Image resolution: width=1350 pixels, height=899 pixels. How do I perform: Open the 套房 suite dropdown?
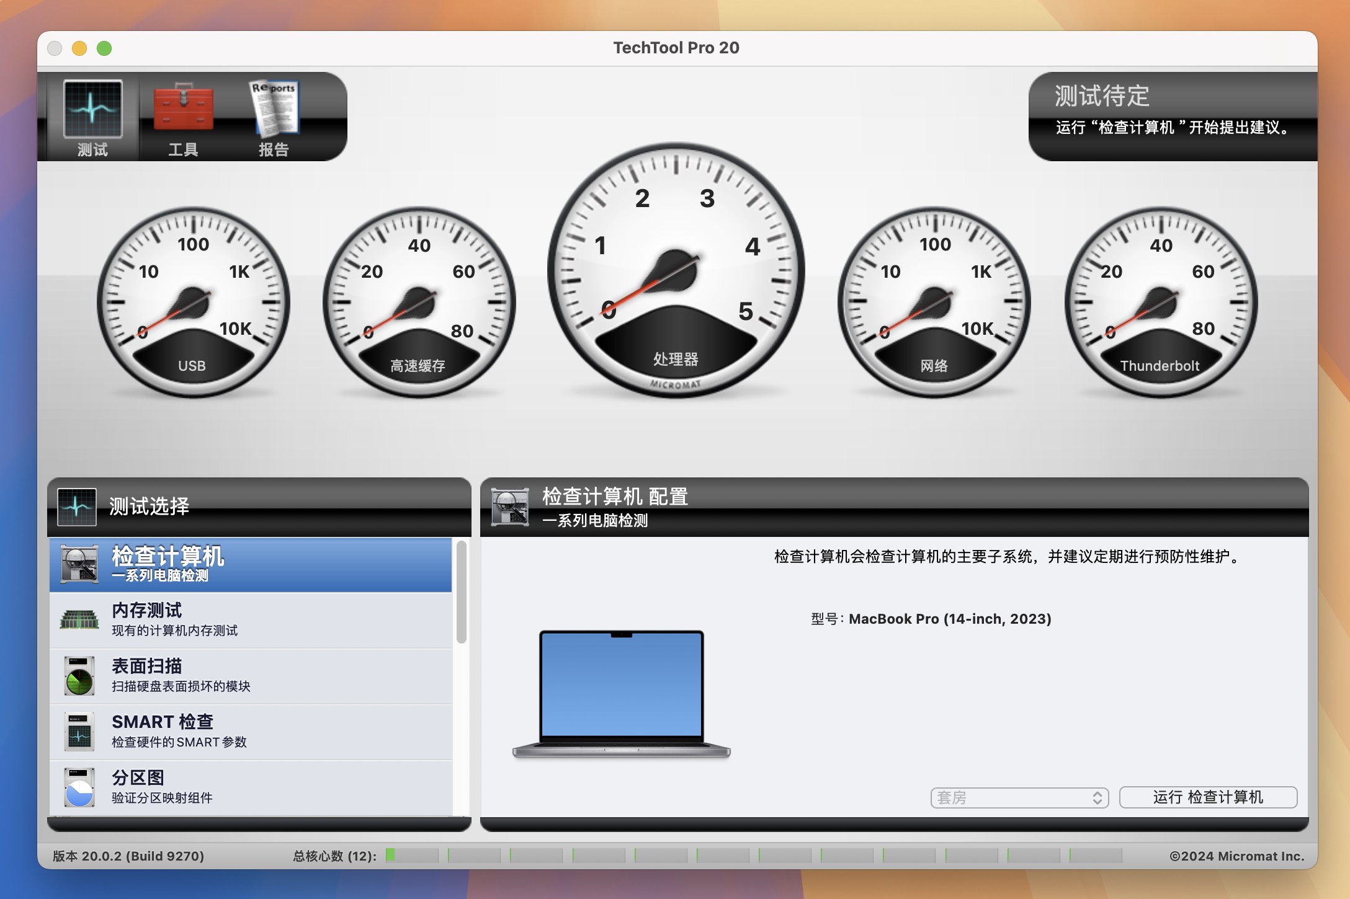tap(1017, 798)
